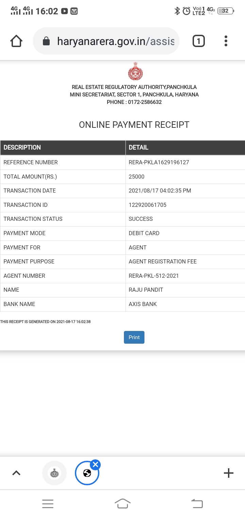The image size is (245, 518).
Task: Tap the haryanarera.gov.in address bar
Action: point(116,41)
